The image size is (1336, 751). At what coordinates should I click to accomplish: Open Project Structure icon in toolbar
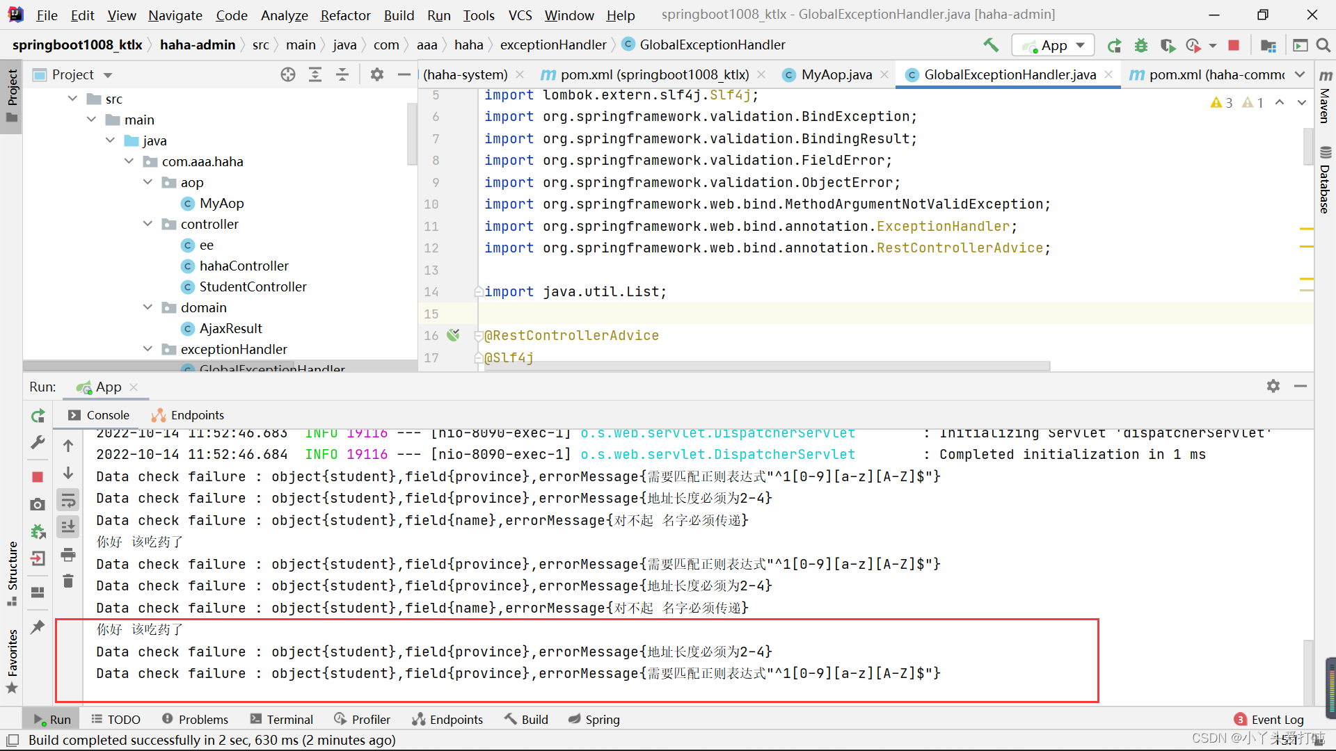click(x=1268, y=45)
